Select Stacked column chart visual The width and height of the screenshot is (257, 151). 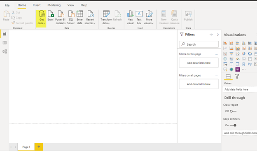(231, 43)
